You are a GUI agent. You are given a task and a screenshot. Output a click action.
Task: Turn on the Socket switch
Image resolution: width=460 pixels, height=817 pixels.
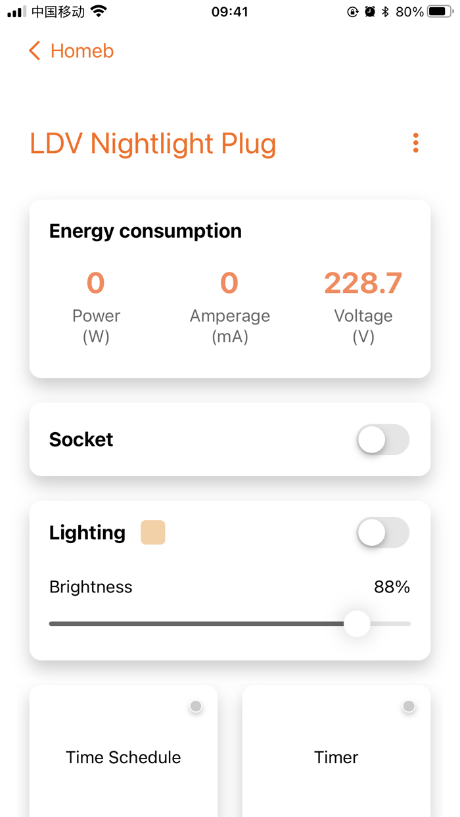click(383, 439)
